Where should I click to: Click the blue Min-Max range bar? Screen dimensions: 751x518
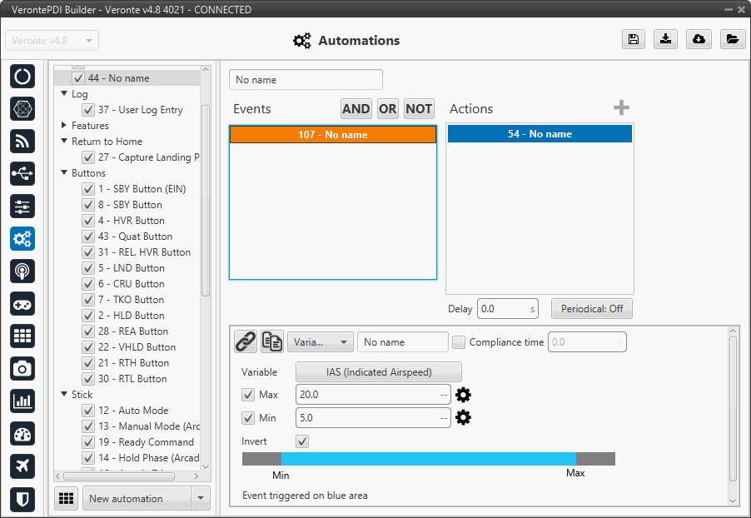pyautogui.click(x=428, y=459)
